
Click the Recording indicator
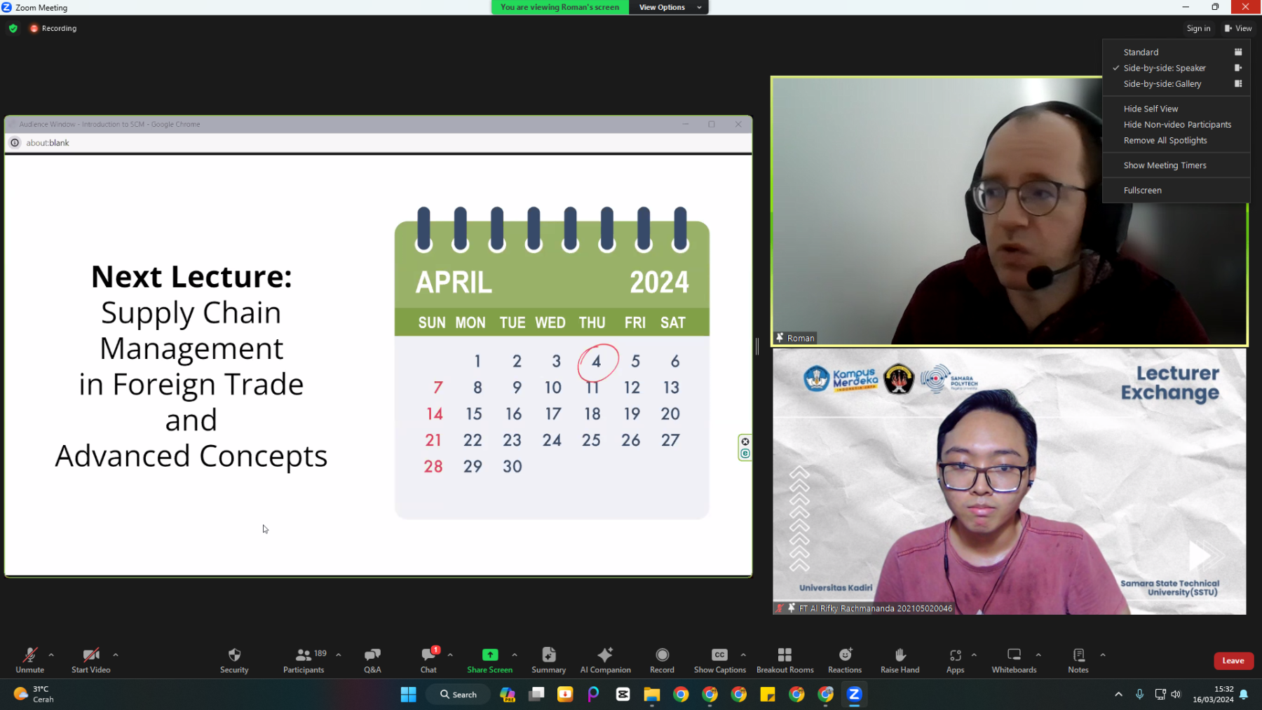[x=53, y=28]
